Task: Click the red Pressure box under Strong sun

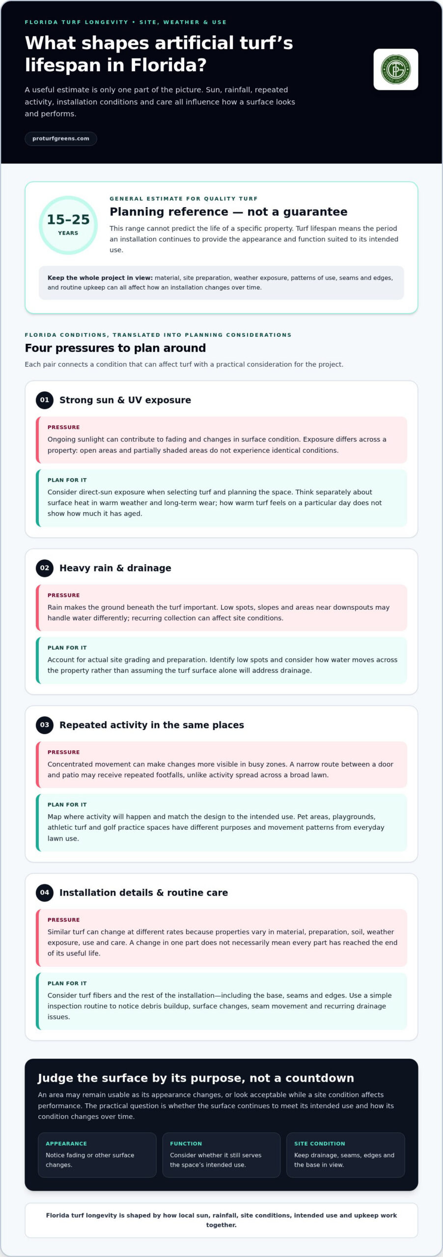Action: [221, 439]
